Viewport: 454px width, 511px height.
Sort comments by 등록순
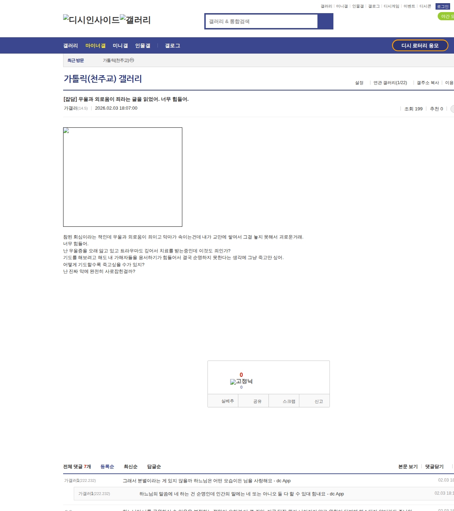pyautogui.click(x=107, y=467)
